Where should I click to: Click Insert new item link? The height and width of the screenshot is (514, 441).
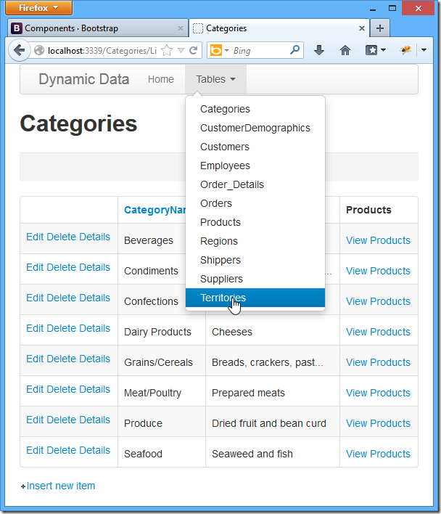click(60, 486)
